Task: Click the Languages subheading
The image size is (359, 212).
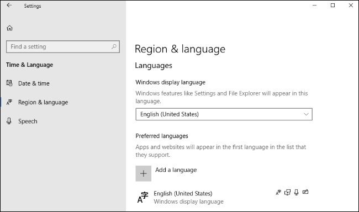Action: pos(154,66)
